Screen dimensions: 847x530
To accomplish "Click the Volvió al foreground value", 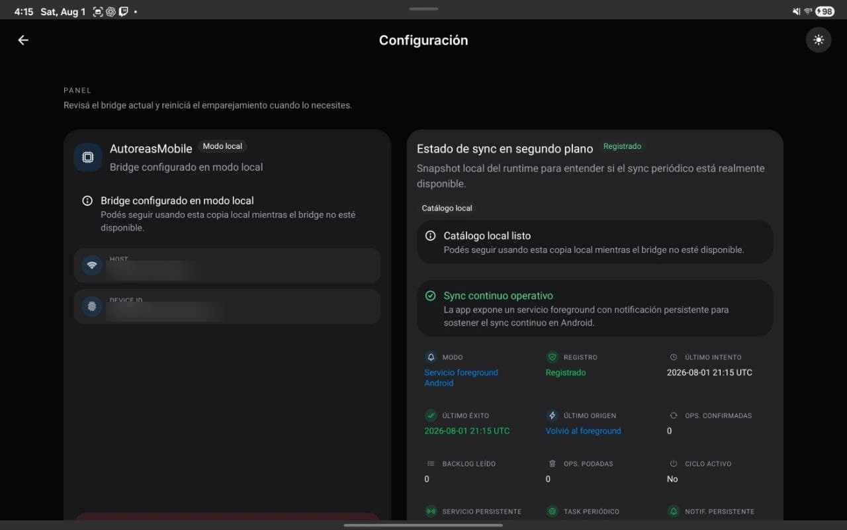I will (583, 431).
